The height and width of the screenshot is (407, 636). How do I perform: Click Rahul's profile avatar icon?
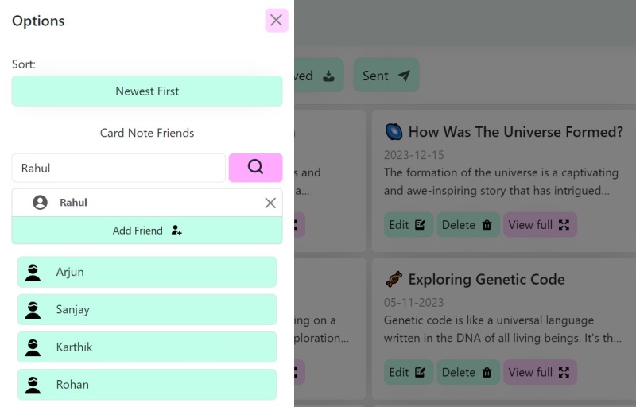40,203
